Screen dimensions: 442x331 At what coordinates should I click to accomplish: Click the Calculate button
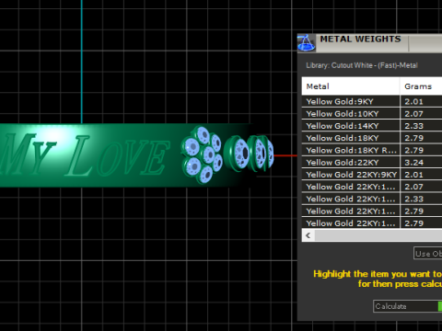coord(408,306)
